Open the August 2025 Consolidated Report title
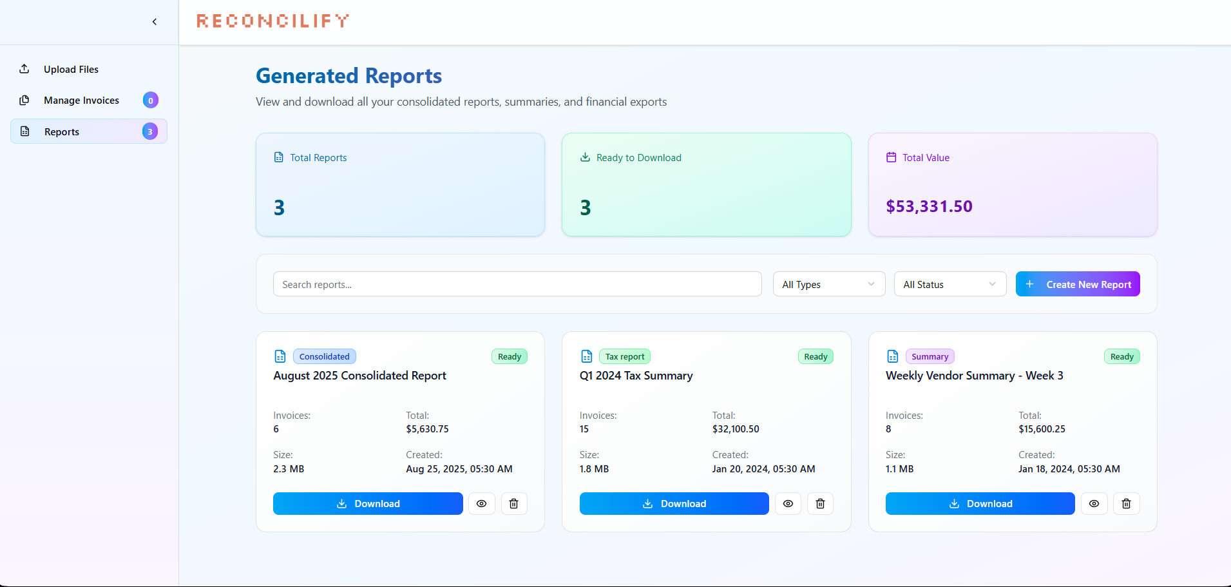1231x587 pixels. (359, 376)
